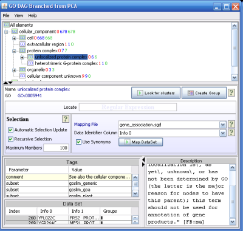Image resolution: width=243 pixels, height=231 pixels.
Task: Click the GO icon next to organelle
Action: 22,70
